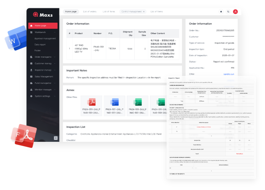Viewport: 265px width, 190px height.
Task: Close the Control management tab
Action: (x=144, y=12)
